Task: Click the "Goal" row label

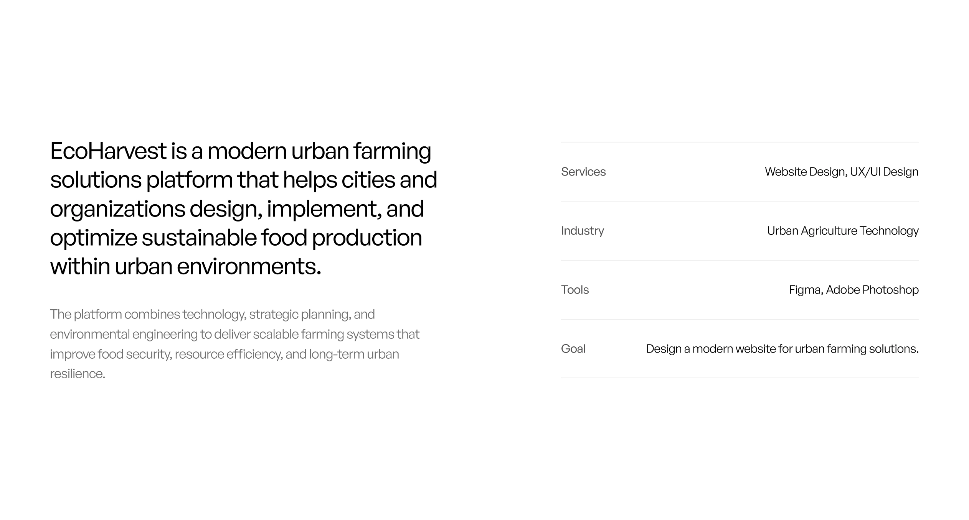Action: 573,349
